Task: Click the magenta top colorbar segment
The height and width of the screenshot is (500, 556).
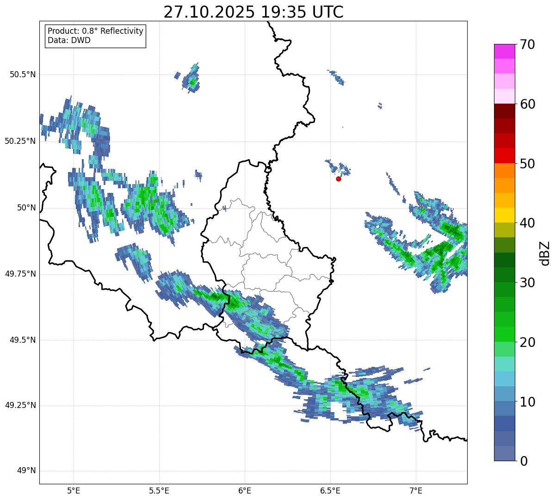Action: 504,51
